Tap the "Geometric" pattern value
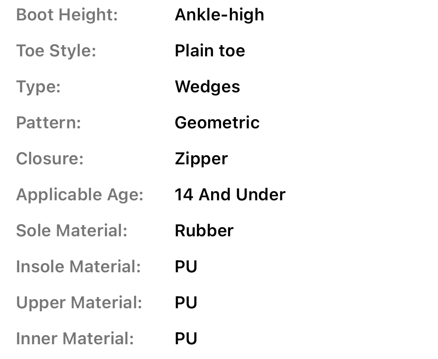This screenshot has width=438, height=359. (x=217, y=123)
